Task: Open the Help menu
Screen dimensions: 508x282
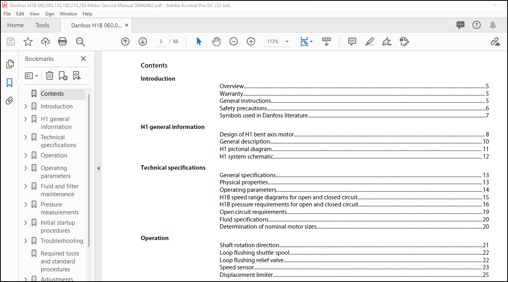Action: [87, 13]
